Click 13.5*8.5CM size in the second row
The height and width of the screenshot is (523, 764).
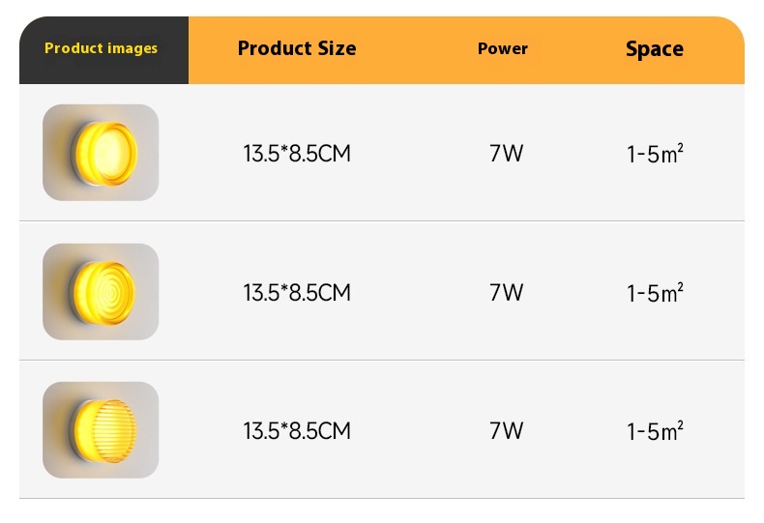tap(297, 292)
